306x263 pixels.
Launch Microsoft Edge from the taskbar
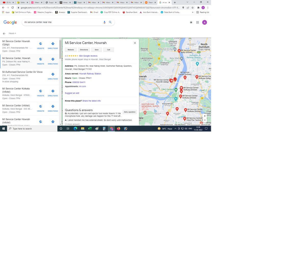pos(75,129)
